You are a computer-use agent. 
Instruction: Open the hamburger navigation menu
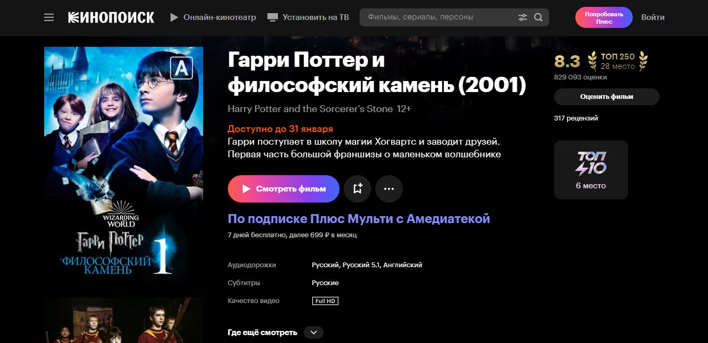click(x=49, y=17)
